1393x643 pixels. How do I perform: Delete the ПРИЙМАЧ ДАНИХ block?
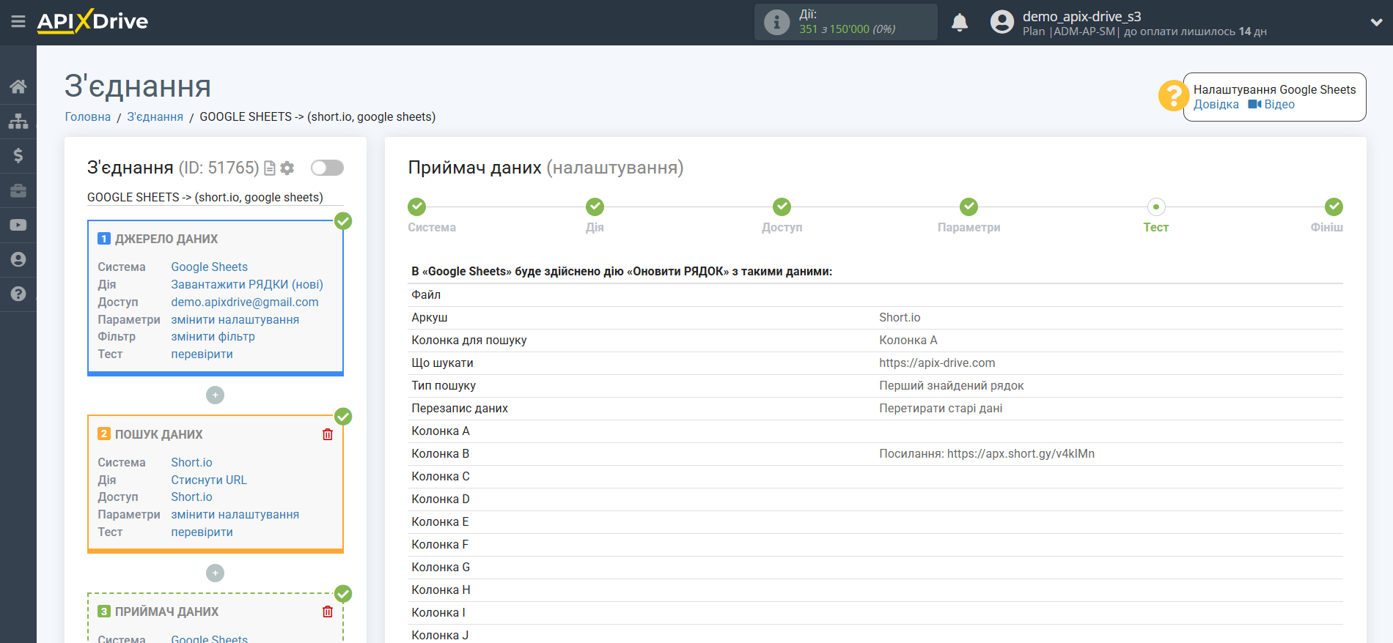(328, 612)
